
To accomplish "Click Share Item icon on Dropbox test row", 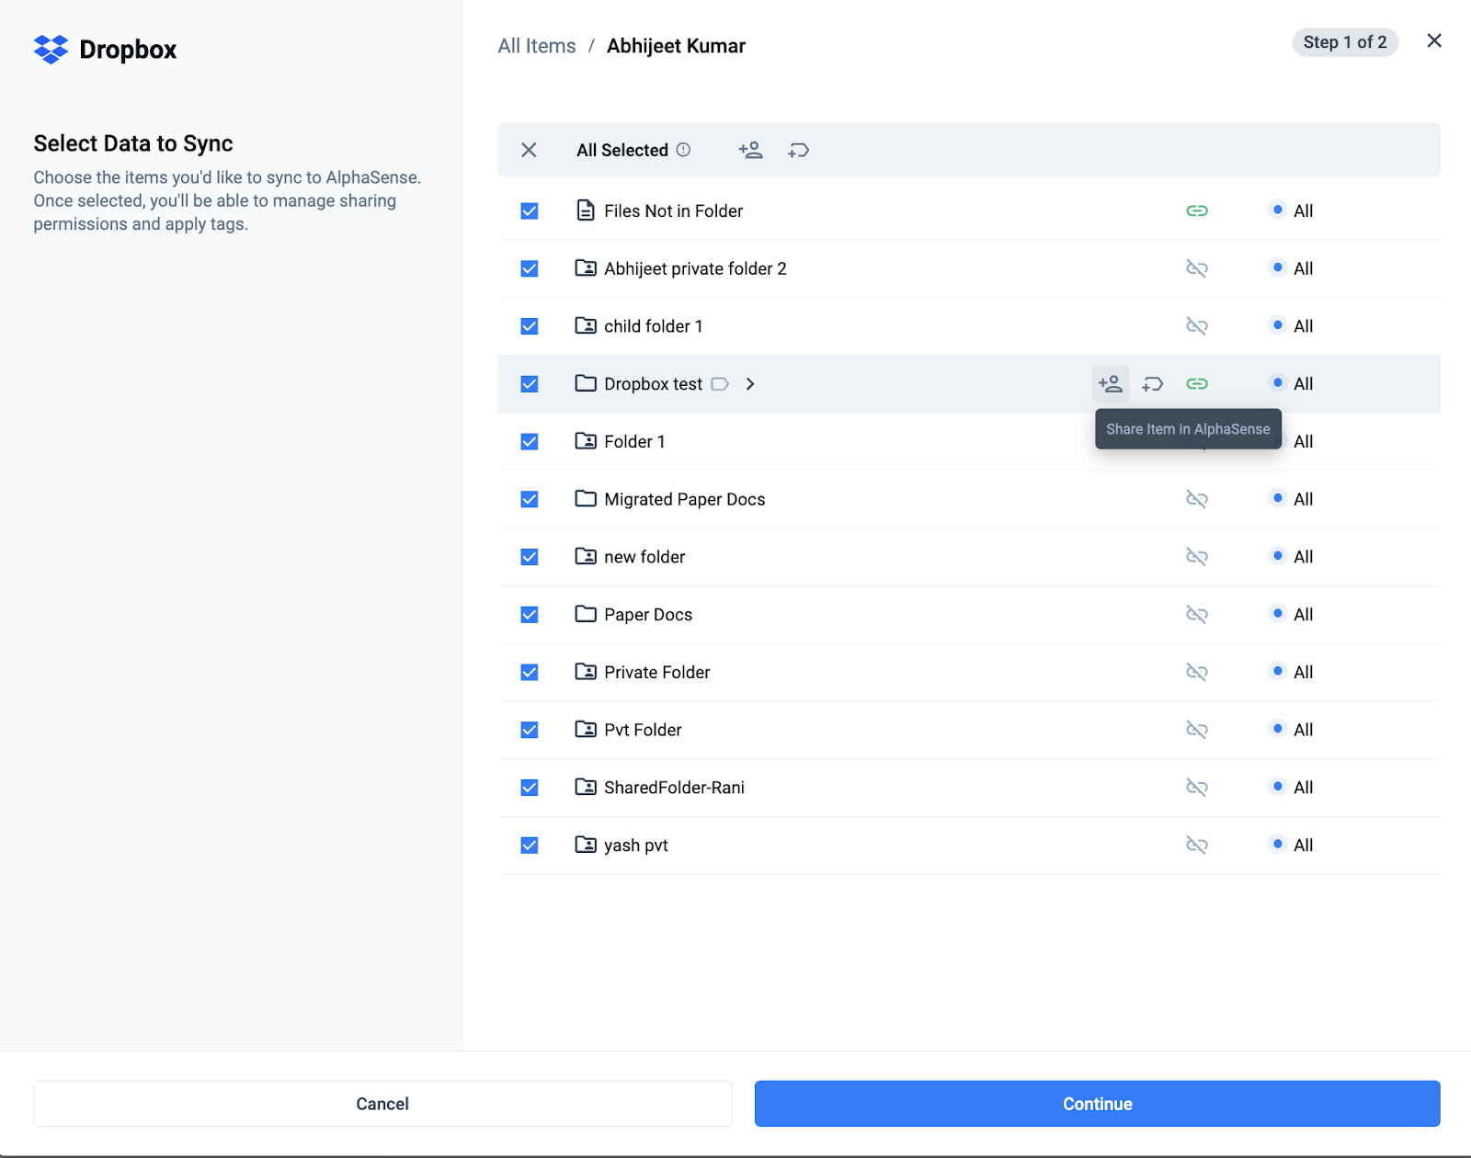I will coord(1111,384).
